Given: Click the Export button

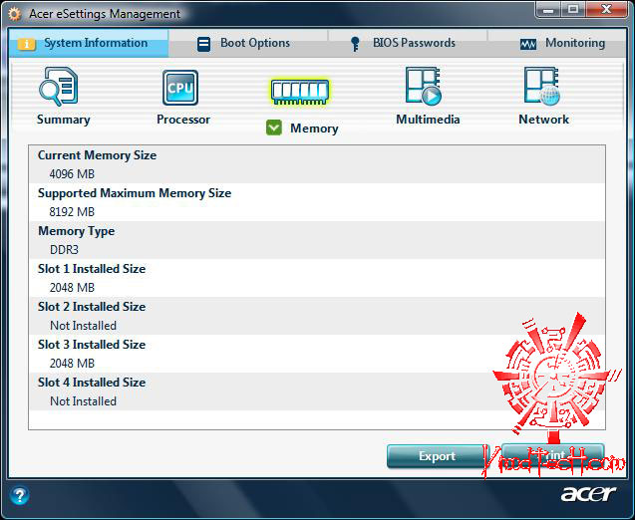Looking at the screenshot, I should [437, 456].
